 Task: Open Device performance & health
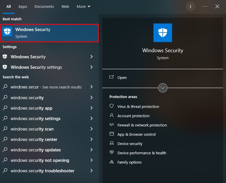(x=142, y=153)
